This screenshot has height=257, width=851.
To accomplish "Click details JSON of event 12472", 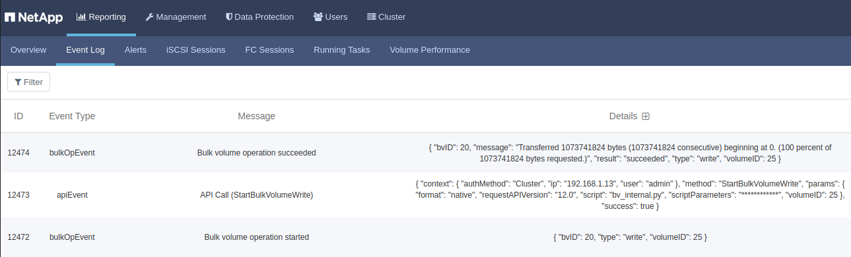I will [630, 237].
